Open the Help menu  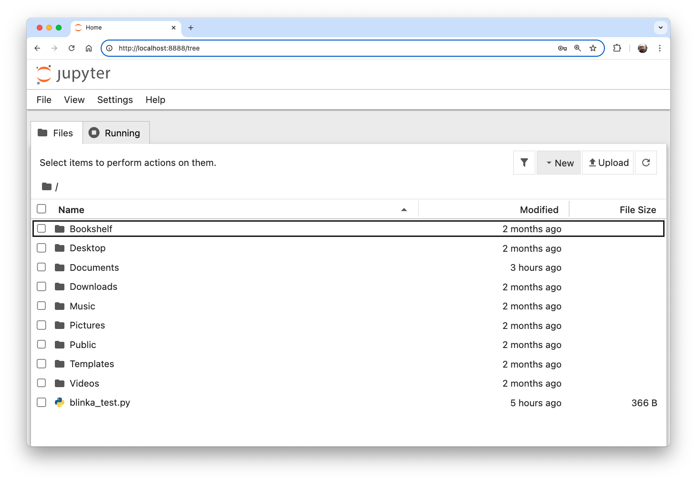tap(156, 100)
